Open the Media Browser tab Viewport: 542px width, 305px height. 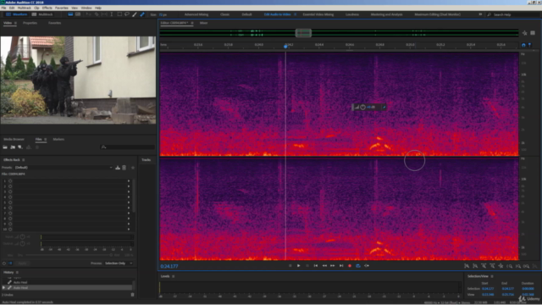coord(14,139)
